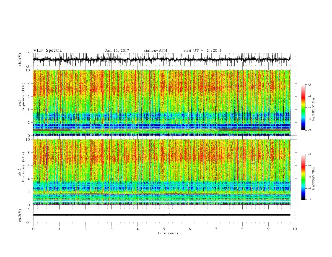The height and width of the screenshot is (257, 332).
Task: Click the 'ch.1(V)' waveform axis label
Action: pyautogui.click(x=20, y=60)
